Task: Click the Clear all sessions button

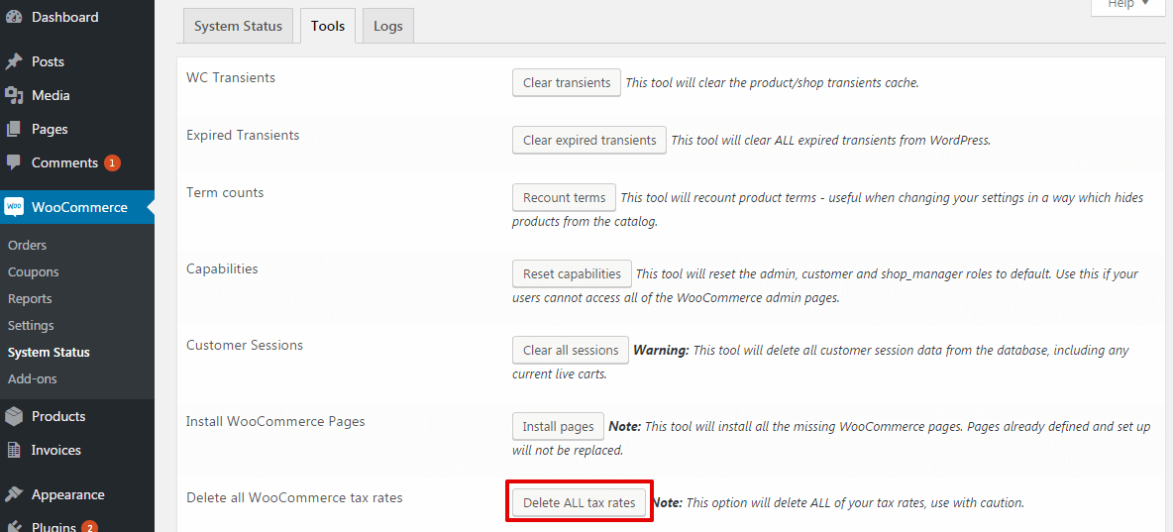Action: coord(571,350)
